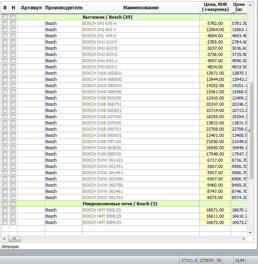Toggle B checkbox for BOSCH DWA 06D651
Screen dimensions: 258x264
tap(5, 73)
